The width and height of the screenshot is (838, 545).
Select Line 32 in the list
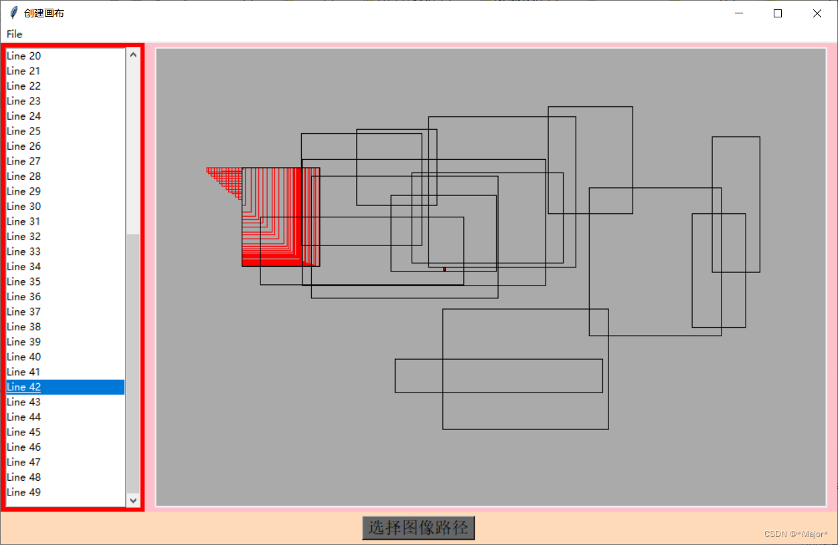pyautogui.click(x=65, y=237)
